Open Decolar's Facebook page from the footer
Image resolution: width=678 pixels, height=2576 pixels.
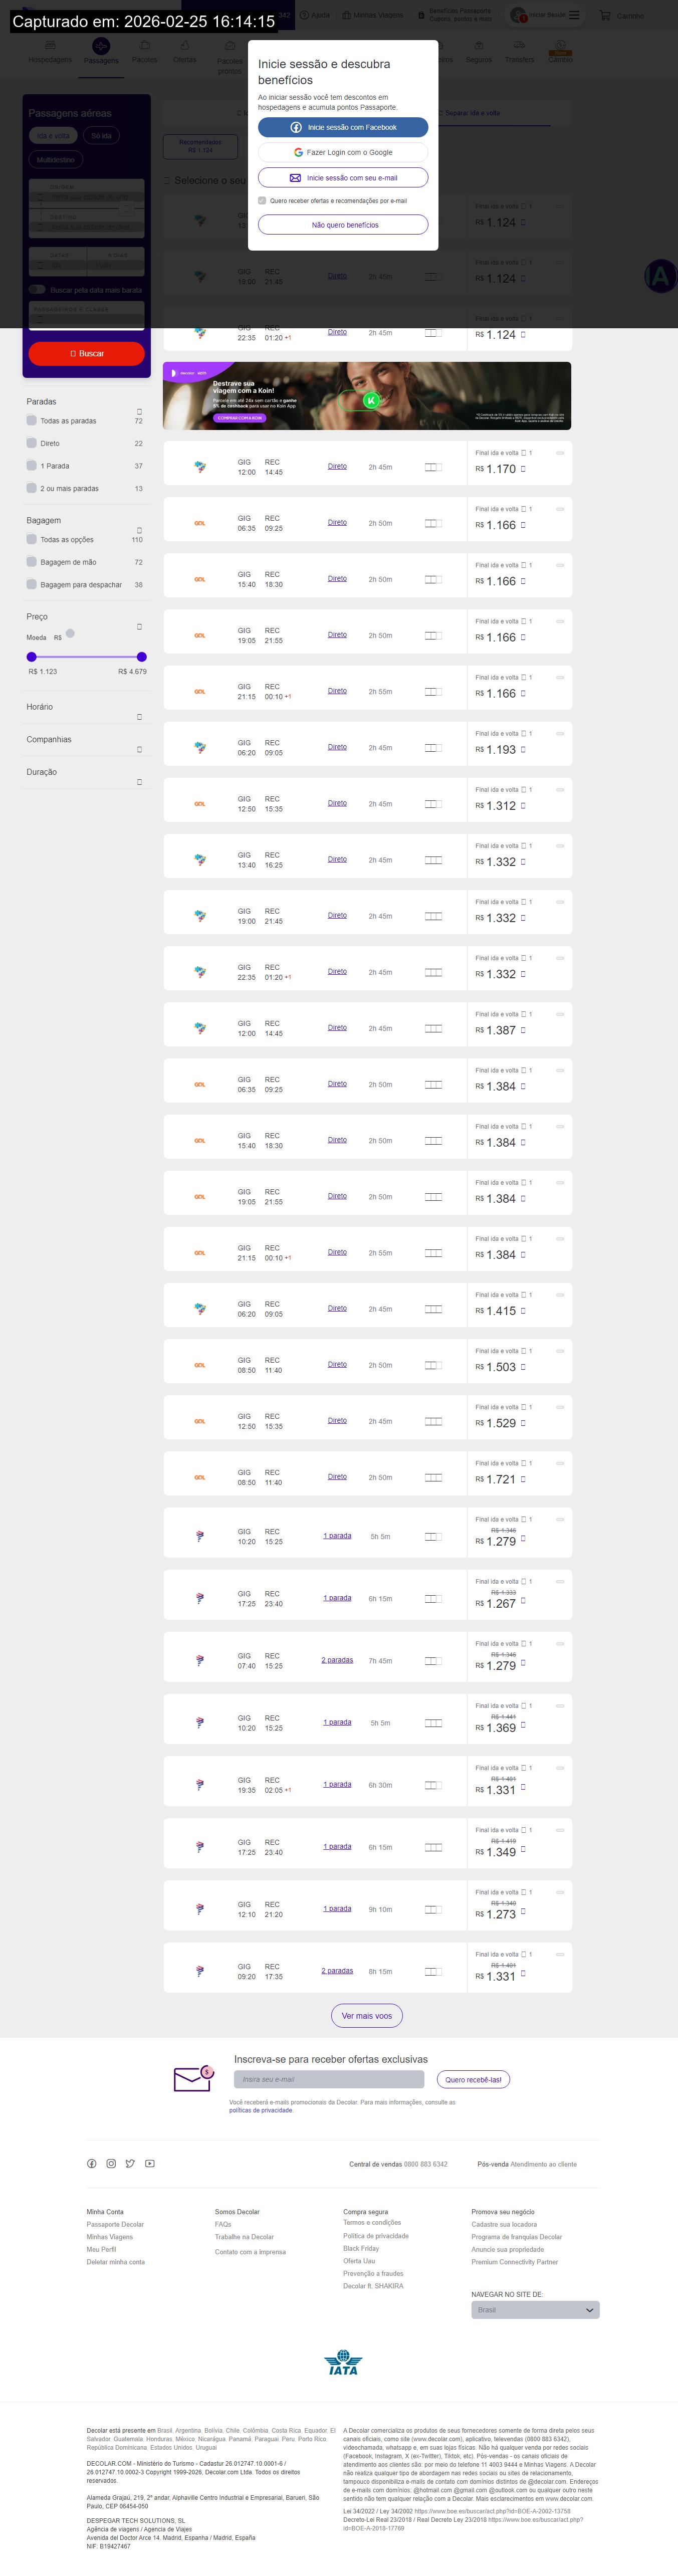pos(91,2163)
